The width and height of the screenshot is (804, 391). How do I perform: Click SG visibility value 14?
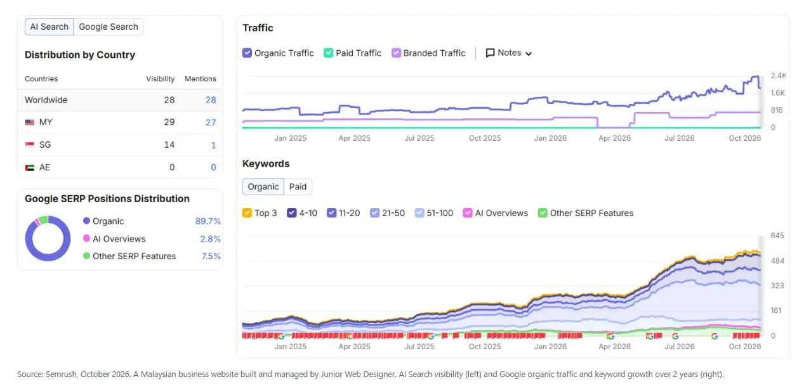pos(169,145)
